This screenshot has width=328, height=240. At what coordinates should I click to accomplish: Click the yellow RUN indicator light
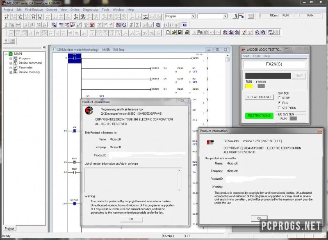click(x=249, y=86)
